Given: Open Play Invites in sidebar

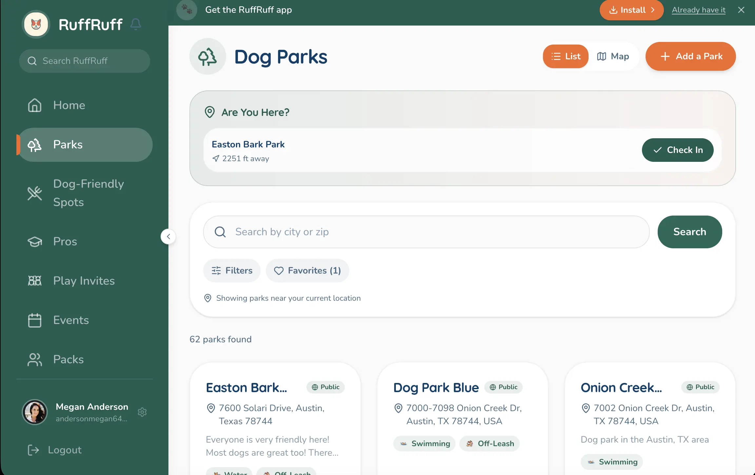Looking at the screenshot, I should [x=84, y=281].
